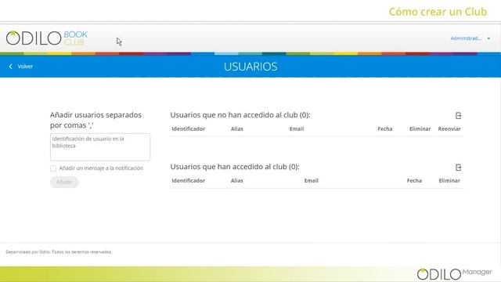501x282 pixels.
Task: Click the Odilo Book Club logo
Action: tap(47, 38)
